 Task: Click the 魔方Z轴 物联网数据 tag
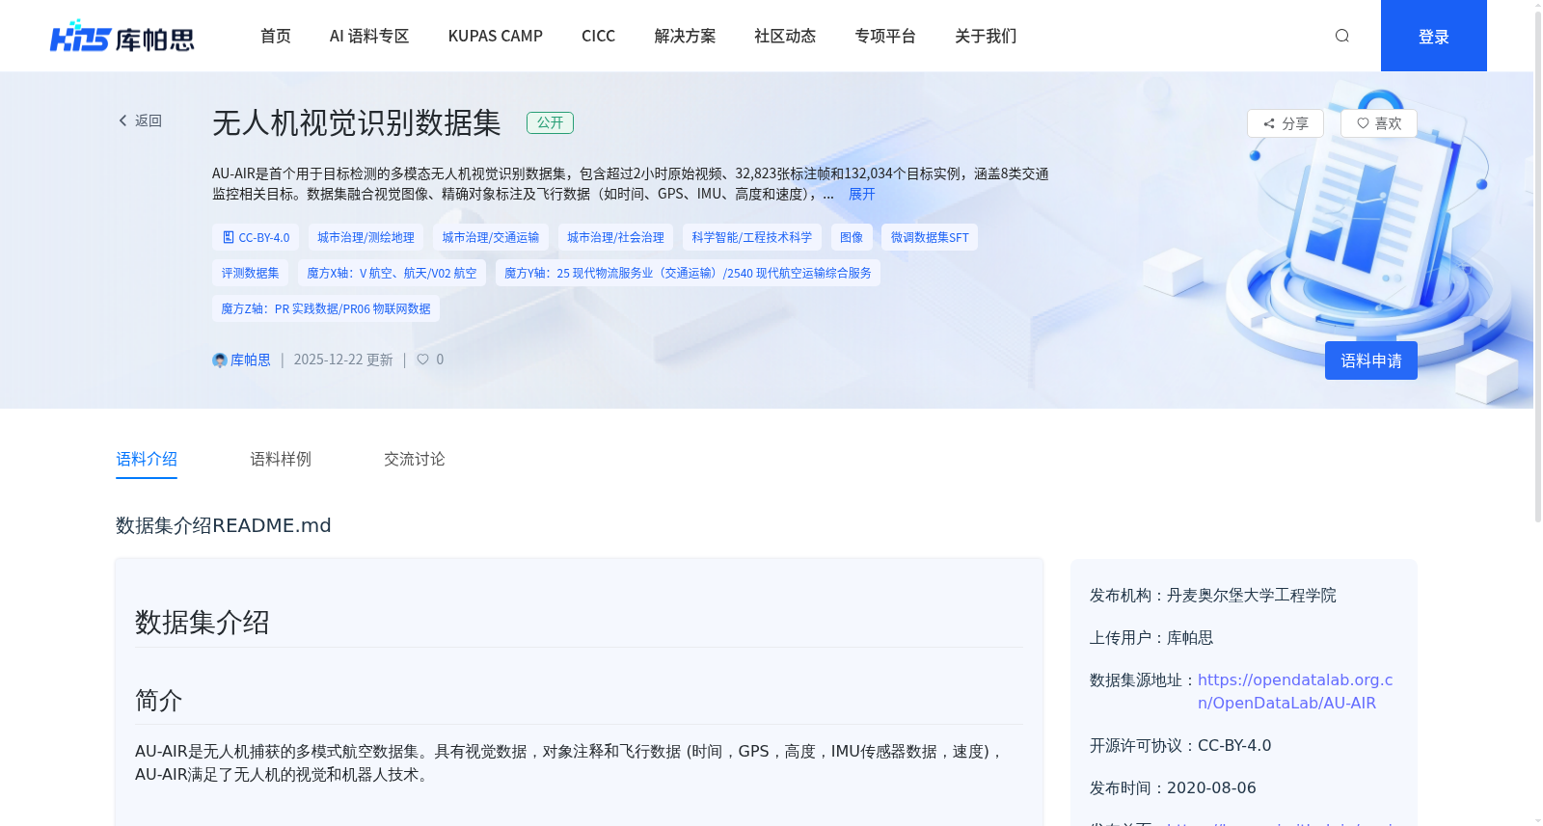pyautogui.click(x=326, y=308)
